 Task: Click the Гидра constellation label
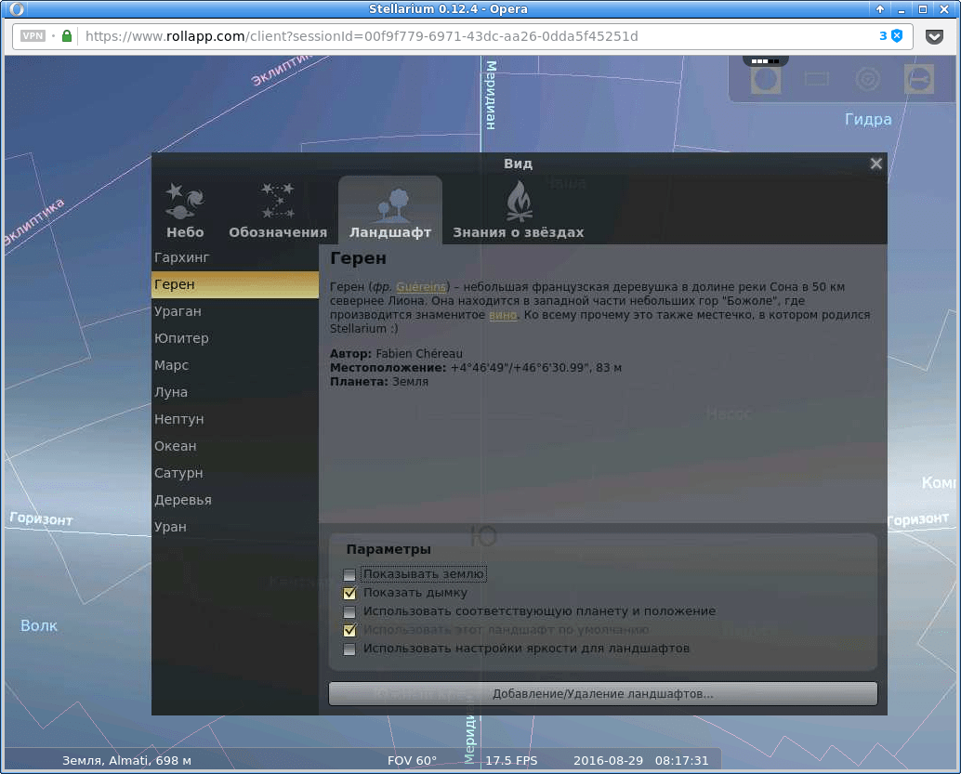point(868,120)
